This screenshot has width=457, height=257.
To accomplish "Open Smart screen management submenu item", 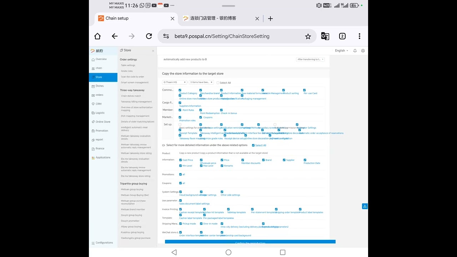I will [x=135, y=82].
